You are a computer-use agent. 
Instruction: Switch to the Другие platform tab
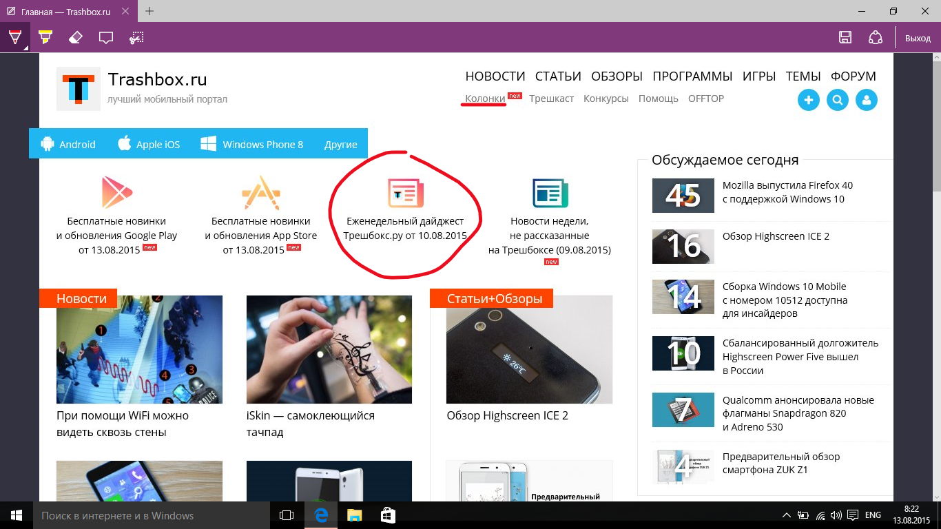[x=341, y=143]
